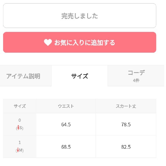166x166 pixels.
Task: Click the person icon next to S size
Action: [18, 128]
